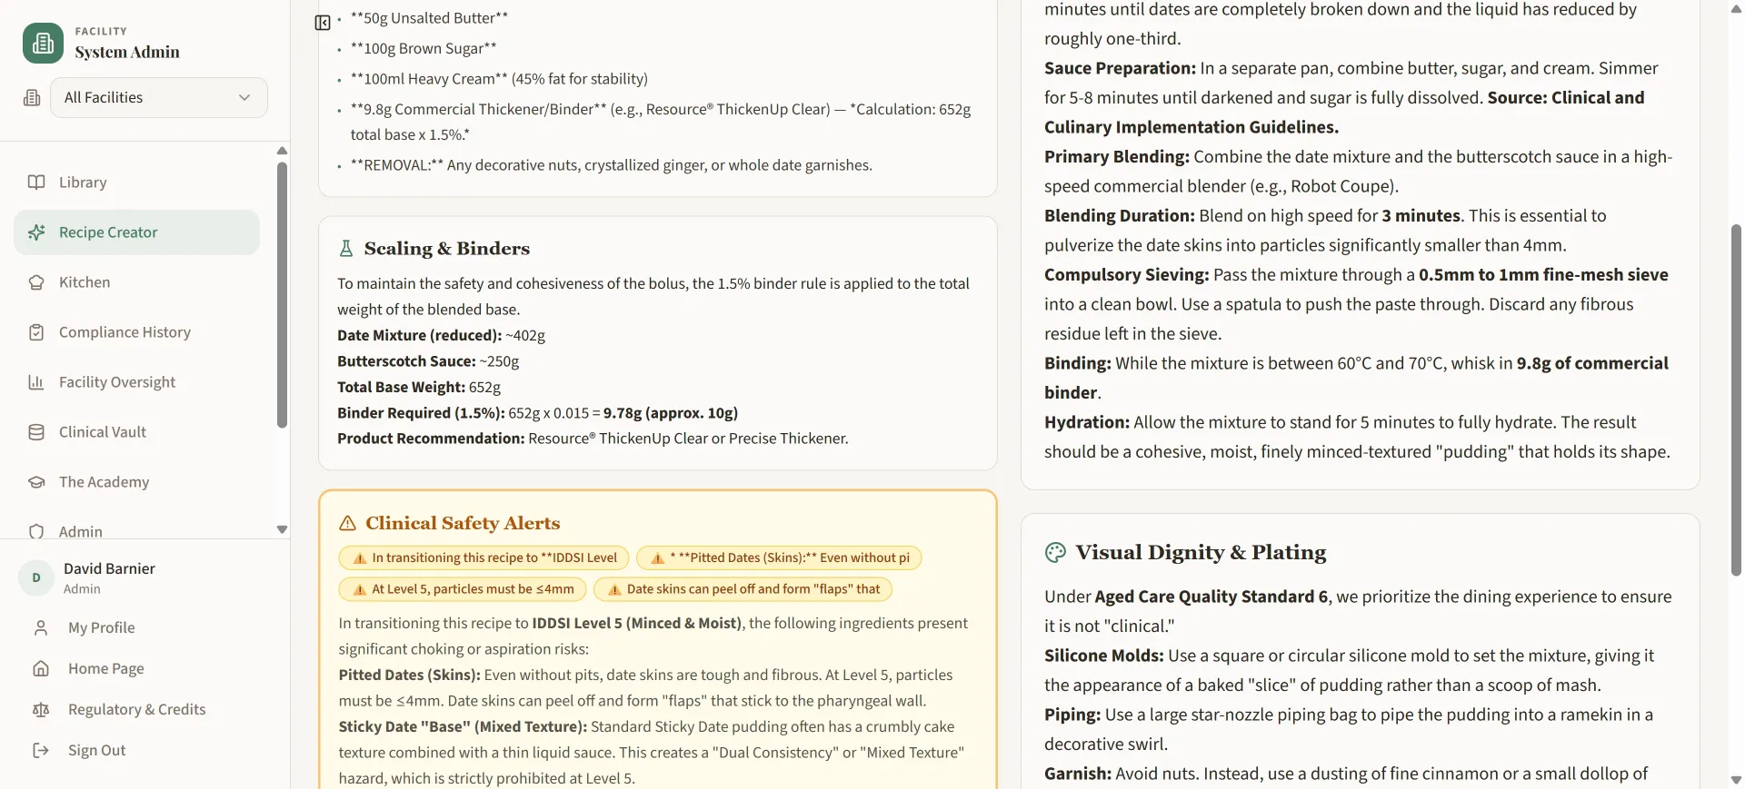Screen dimensions: 1745x789
Task: Navigate to Facility Oversight
Action: pos(136,382)
